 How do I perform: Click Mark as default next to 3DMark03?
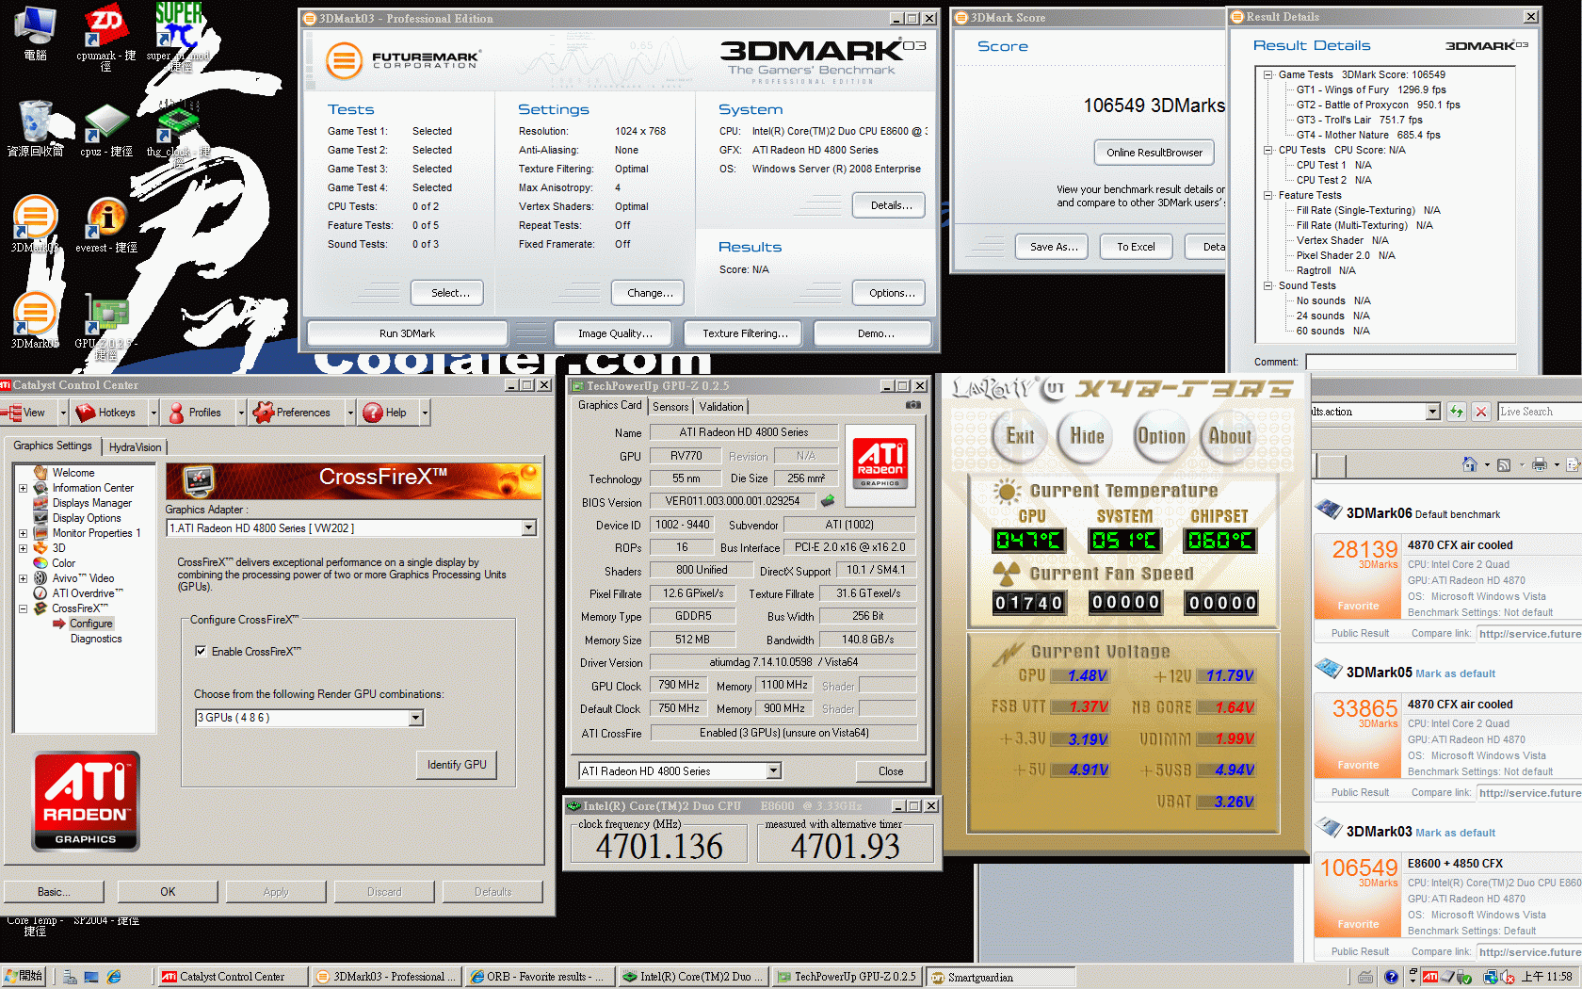point(1455,833)
